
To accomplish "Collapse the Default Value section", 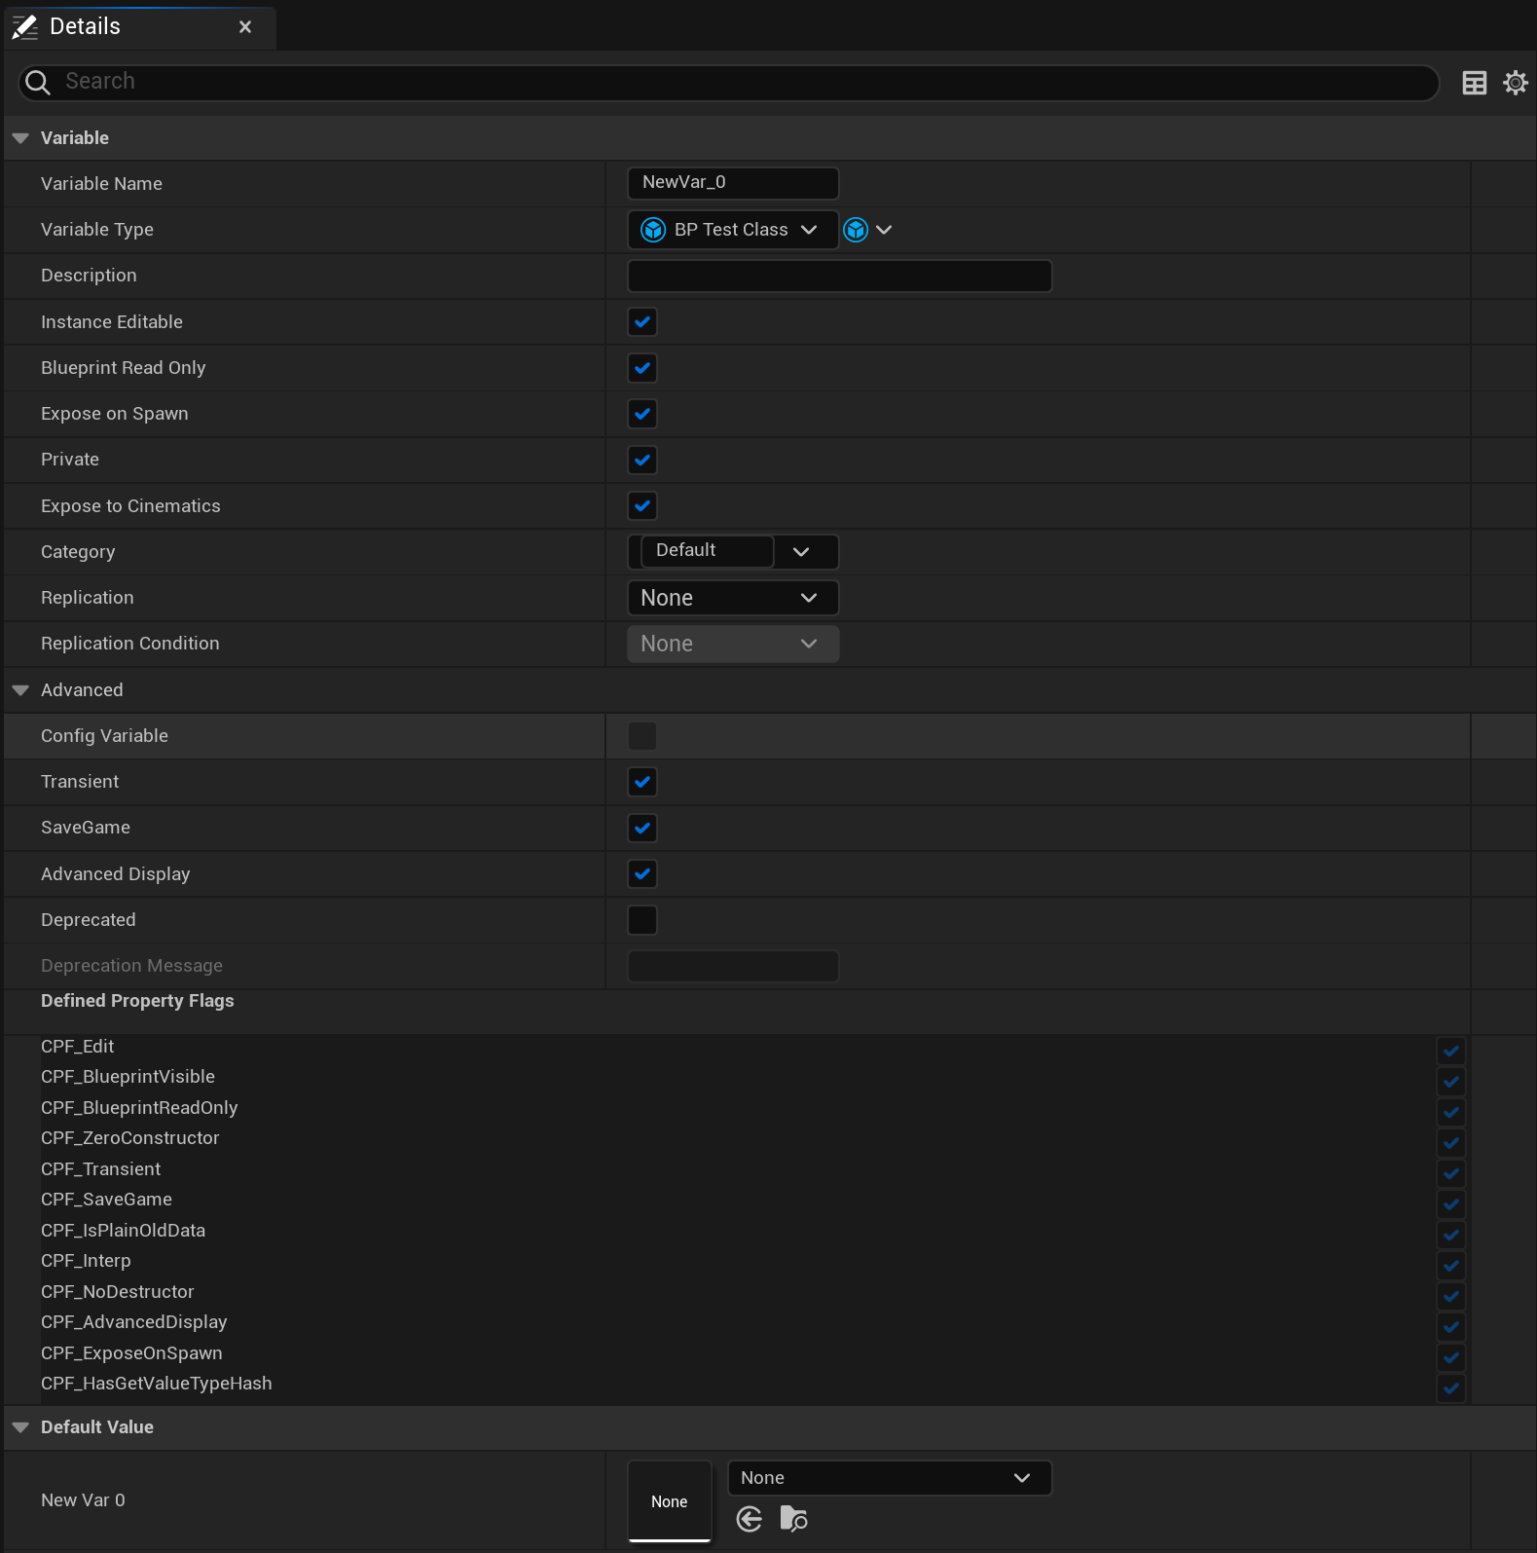I will pos(20,1427).
